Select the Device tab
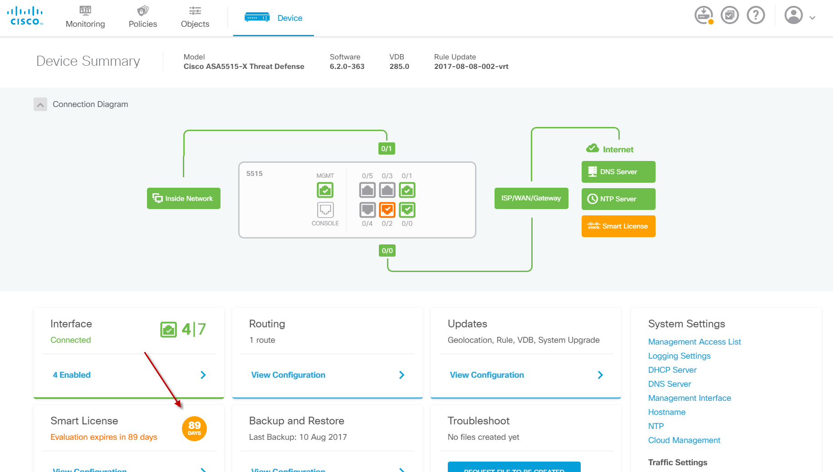 (x=274, y=18)
